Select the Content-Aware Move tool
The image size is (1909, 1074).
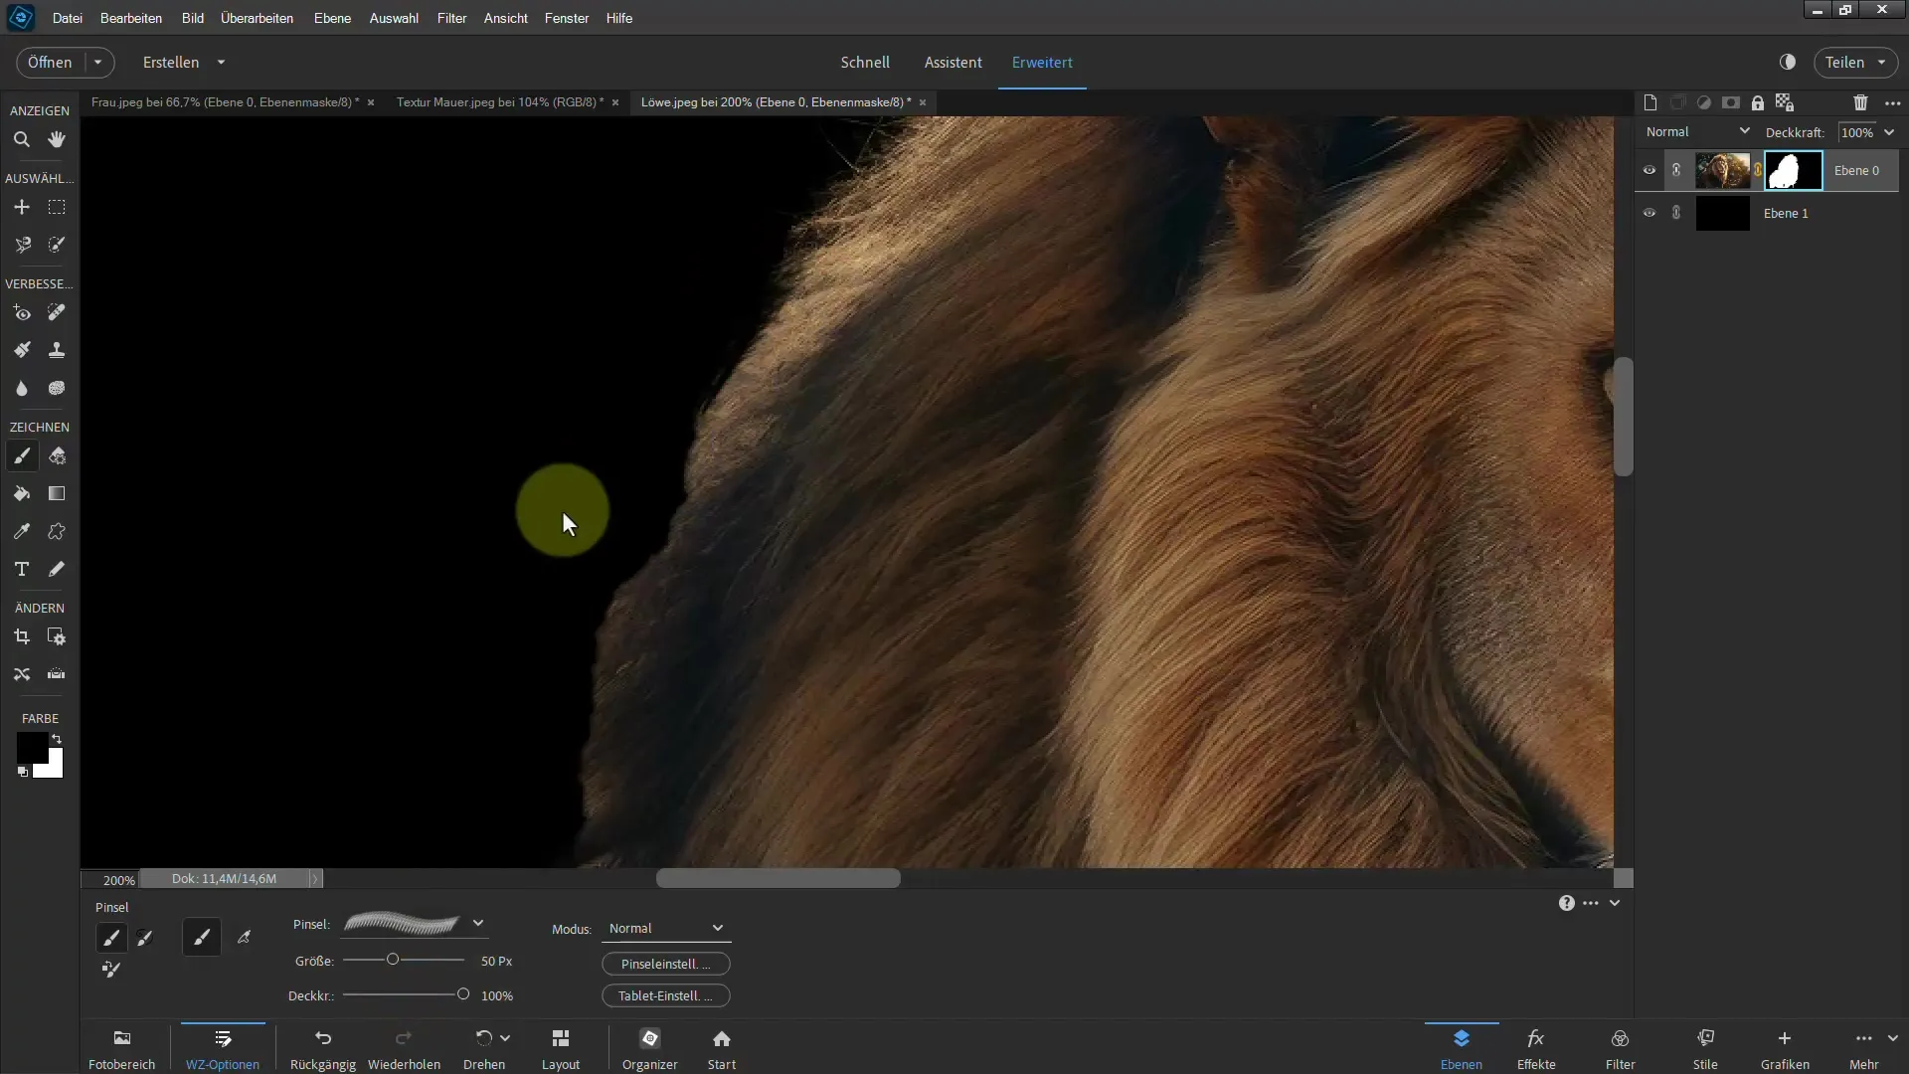pyautogui.click(x=21, y=674)
